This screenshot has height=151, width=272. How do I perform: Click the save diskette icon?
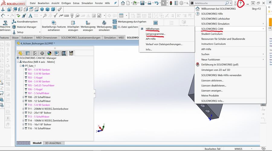point(143,3)
